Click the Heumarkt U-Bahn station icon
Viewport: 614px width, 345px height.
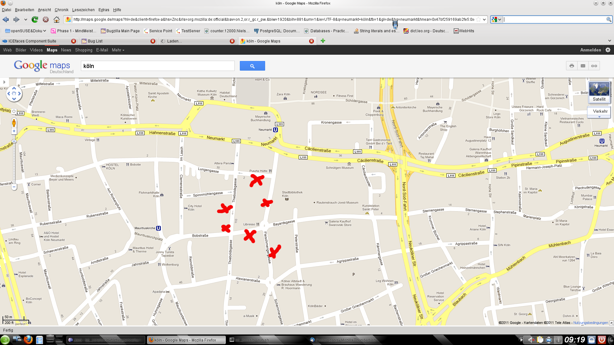pyautogui.click(x=602, y=141)
